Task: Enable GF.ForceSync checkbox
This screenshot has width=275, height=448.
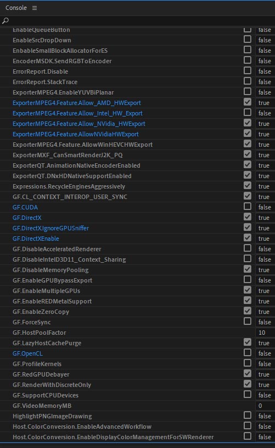Action: tap(248, 322)
